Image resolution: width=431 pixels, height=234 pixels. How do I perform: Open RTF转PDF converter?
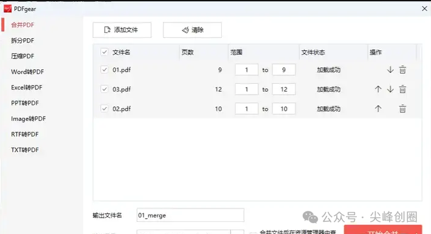pos(25,134)
